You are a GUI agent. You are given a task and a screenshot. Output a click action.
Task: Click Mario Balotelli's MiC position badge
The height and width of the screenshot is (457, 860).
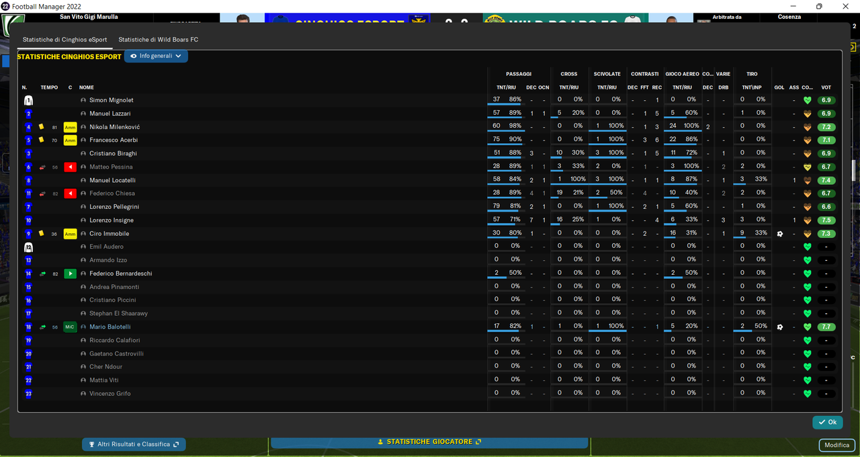pos(70,327)
